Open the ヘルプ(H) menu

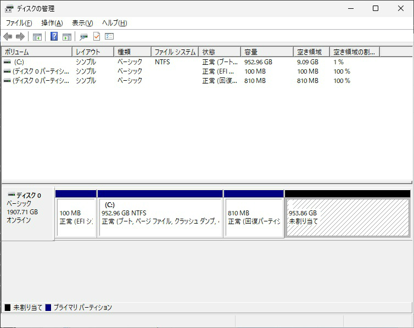coord(114,23)
